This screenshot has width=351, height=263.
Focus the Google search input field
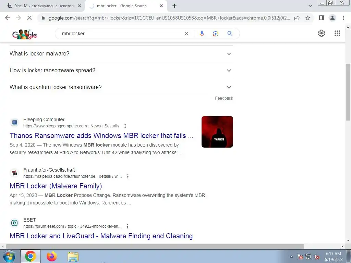coord(121,34)
